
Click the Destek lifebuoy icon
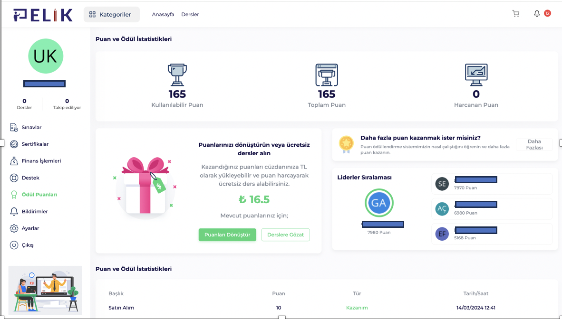point(14,178)
